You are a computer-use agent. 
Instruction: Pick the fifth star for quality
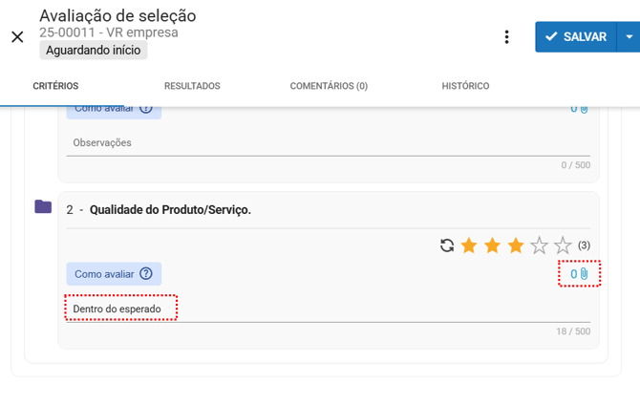click(x=563, y=245)
